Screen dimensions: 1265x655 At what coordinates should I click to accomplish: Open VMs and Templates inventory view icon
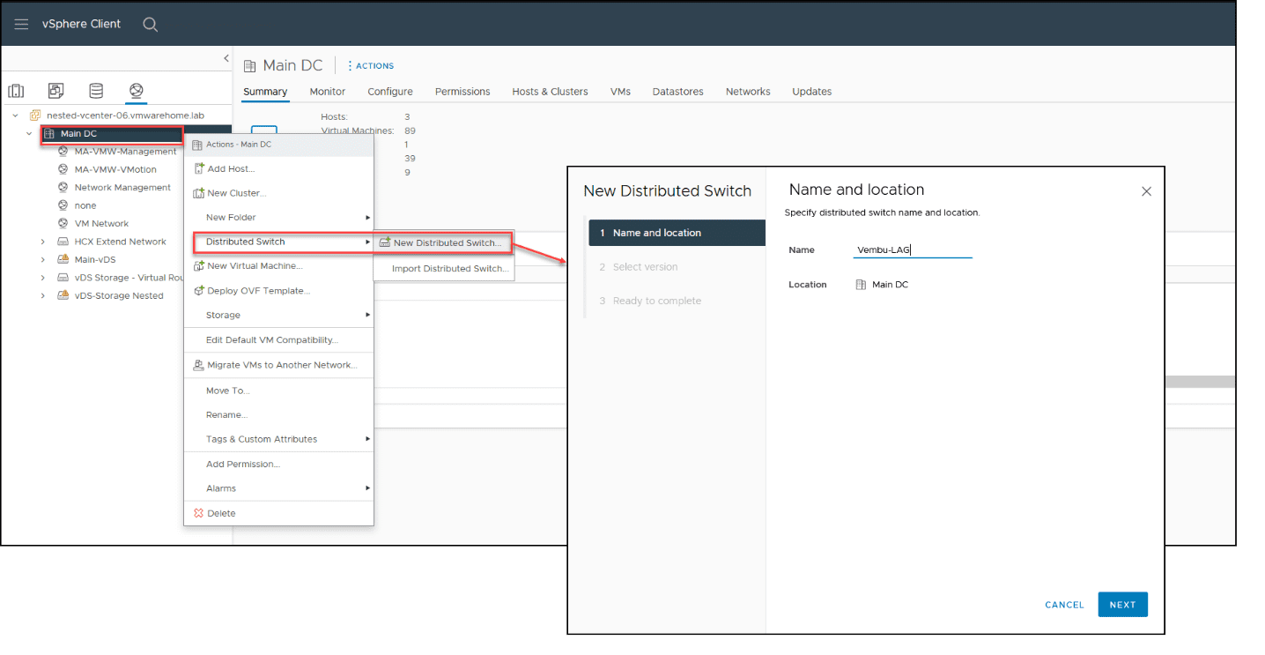(55, 91)
